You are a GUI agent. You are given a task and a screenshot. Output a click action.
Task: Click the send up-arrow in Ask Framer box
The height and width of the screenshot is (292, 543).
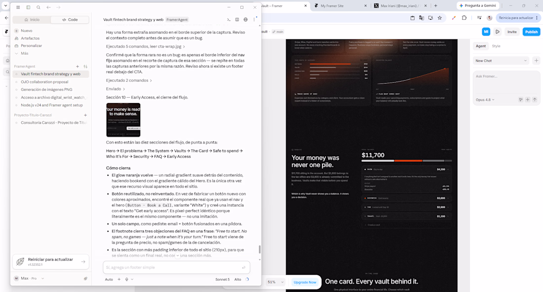tap(535, 100)
